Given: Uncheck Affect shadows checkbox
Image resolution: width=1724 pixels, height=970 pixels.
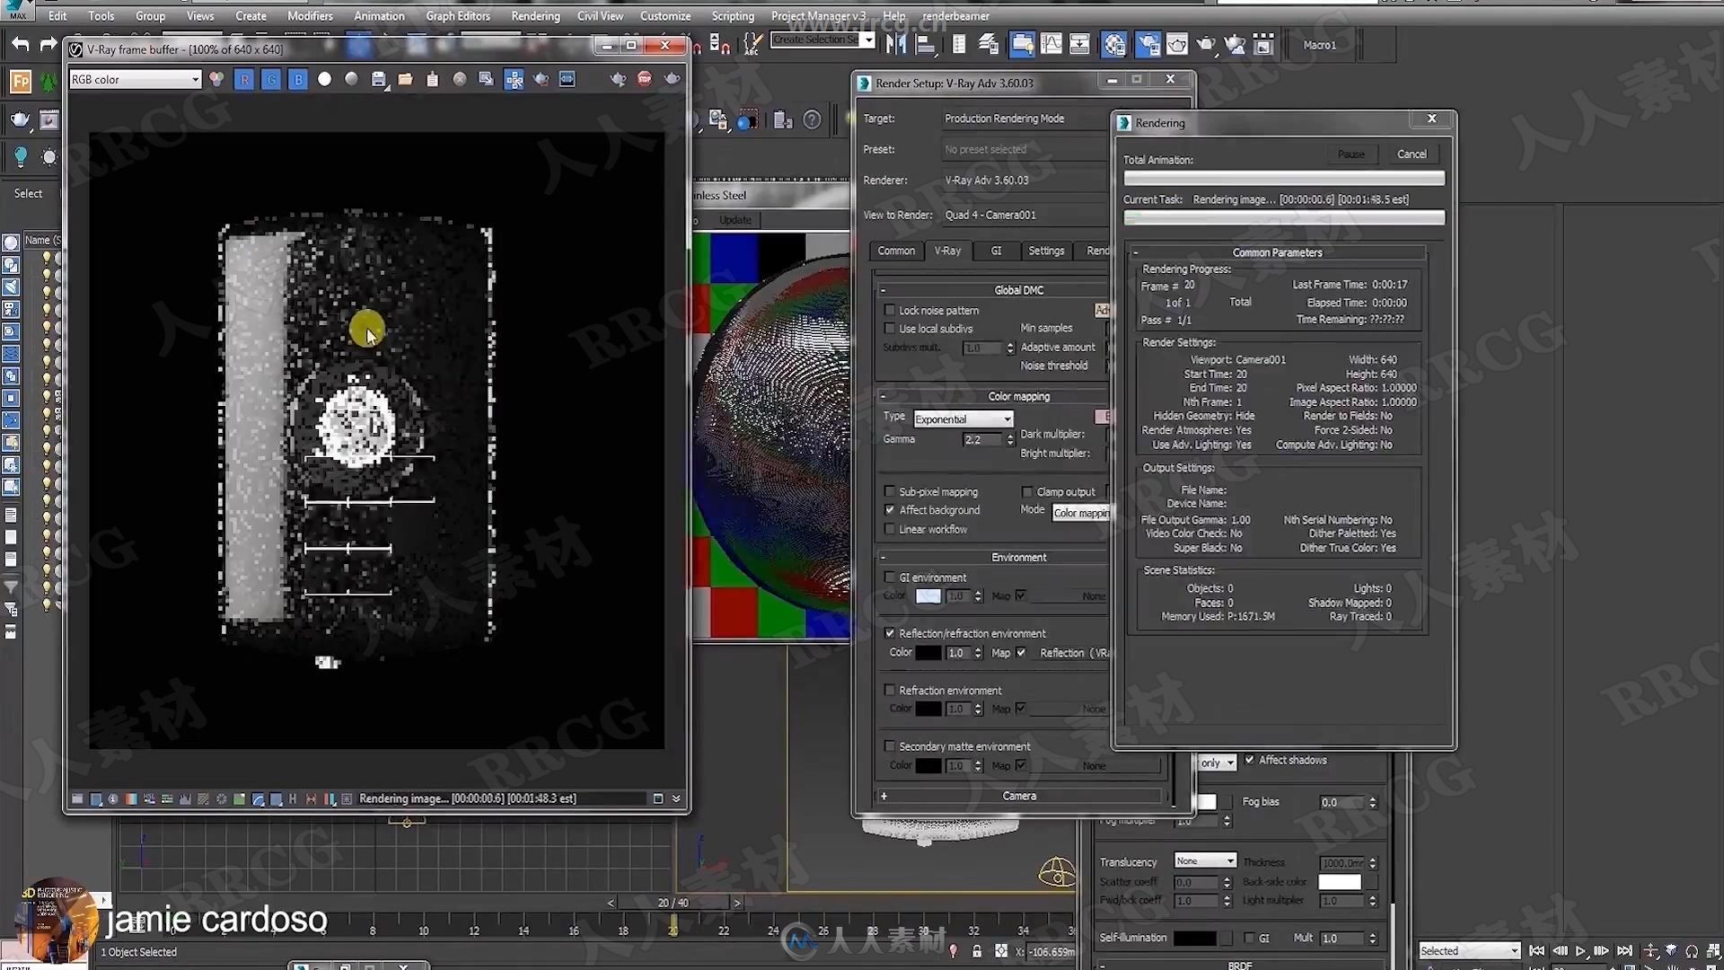Looking at the screenshot, I should pyautogui.click(x=1249, y=760).
